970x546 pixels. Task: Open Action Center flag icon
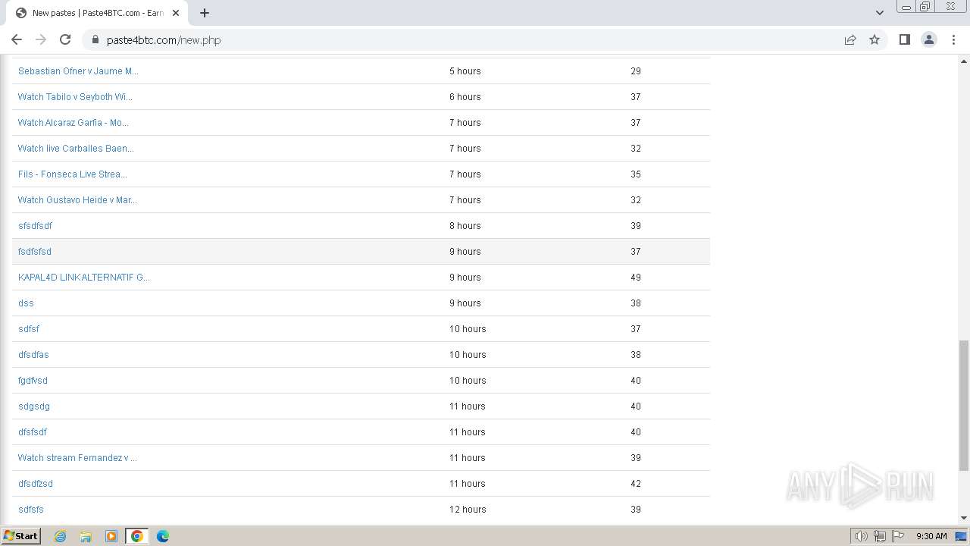pos(898,536)
